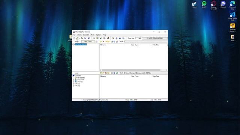Open the Steam desktop shortcut
The width and height of the screenshot is (240, 135).
pos(195,4)
